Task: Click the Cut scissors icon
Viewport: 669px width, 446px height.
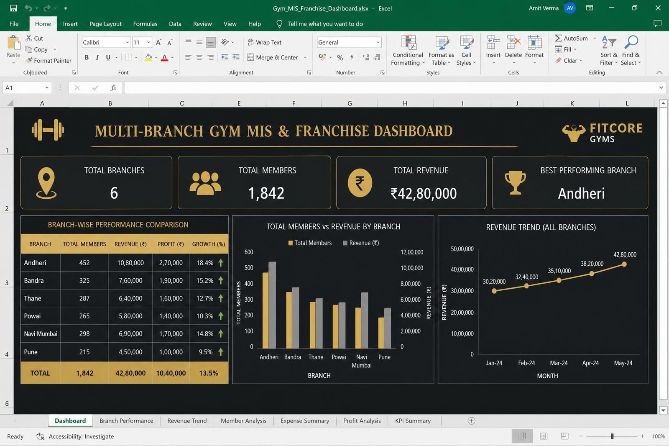Action: [x=28, y=38]
